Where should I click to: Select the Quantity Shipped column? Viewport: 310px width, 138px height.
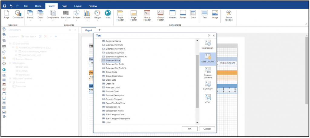point(112,99)
